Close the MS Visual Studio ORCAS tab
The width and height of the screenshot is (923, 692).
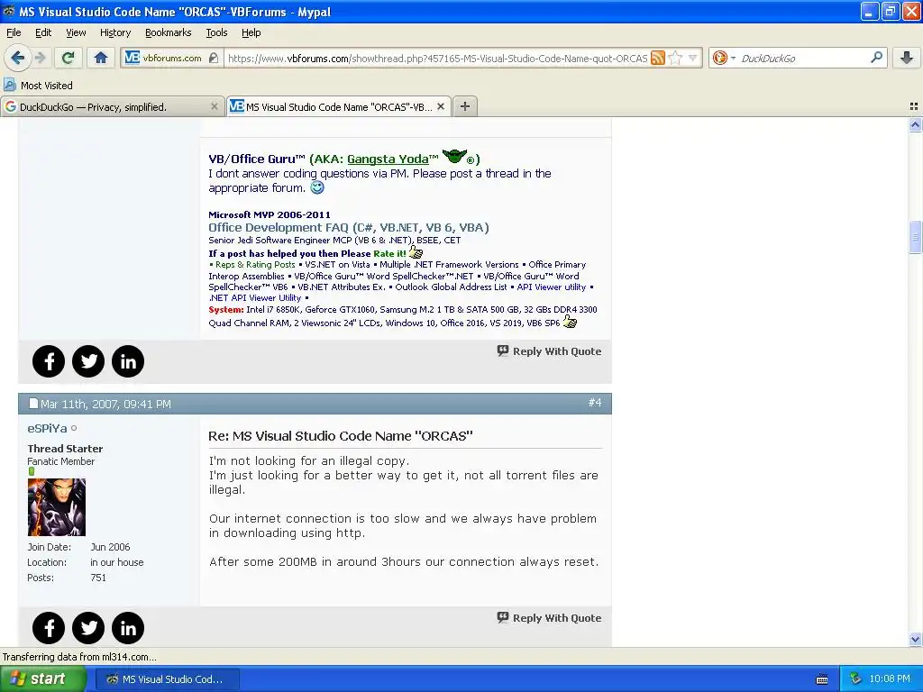440,106
